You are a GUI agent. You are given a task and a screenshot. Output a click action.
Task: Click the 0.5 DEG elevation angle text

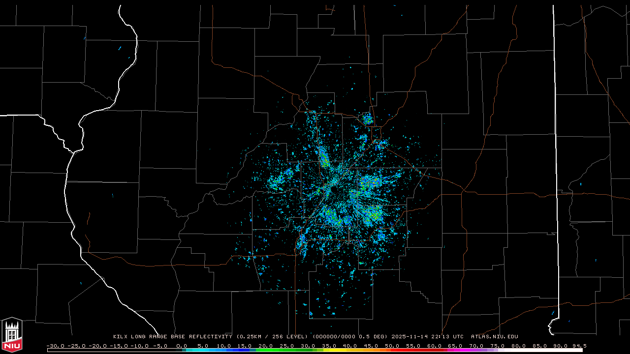(374, 337)
